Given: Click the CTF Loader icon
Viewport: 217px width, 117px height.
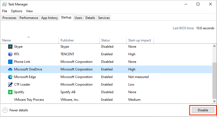Looking at the screenshot, I should coord(10,84).
